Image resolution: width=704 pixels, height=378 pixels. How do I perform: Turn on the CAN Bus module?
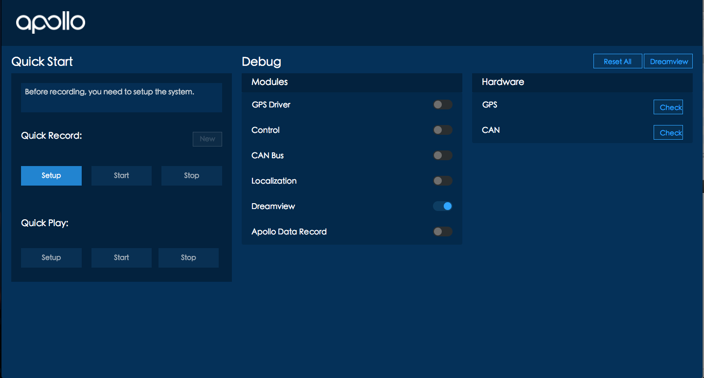[443, 155]
